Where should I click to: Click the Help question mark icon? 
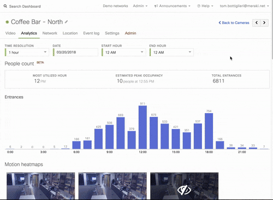click(x=199, y=6)
